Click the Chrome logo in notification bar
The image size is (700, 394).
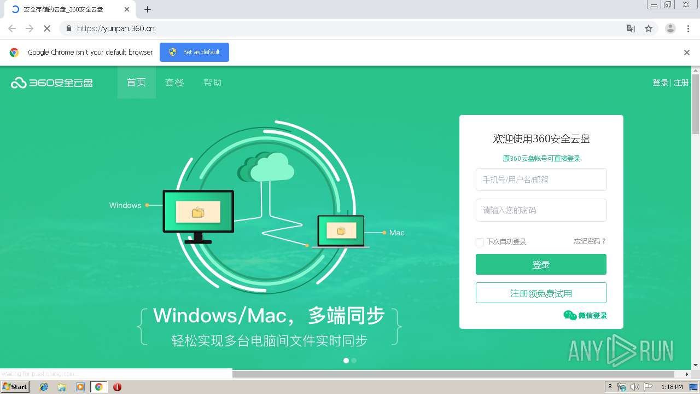[x=14, y=53]
